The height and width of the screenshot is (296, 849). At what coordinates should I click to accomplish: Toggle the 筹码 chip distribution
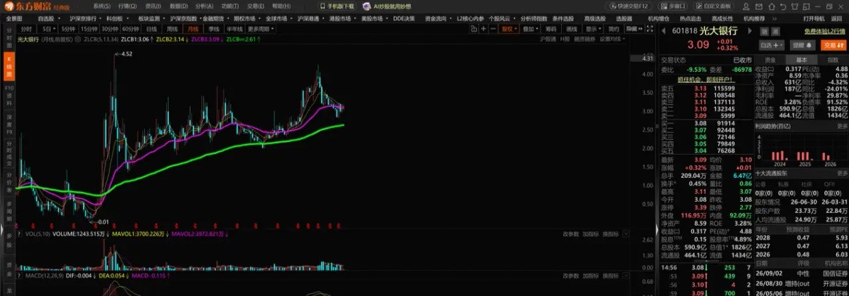coord(551,29)
